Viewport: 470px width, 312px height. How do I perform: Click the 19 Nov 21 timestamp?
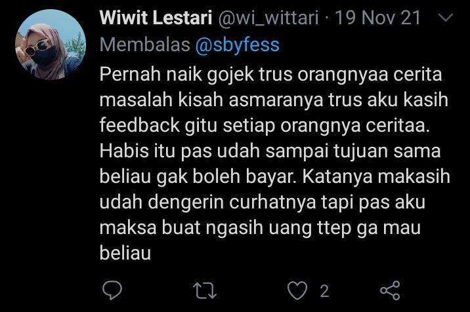tap(378, 18)
